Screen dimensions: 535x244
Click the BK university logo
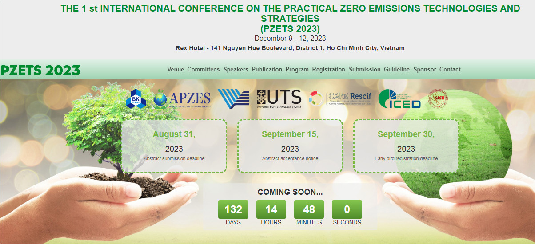point(136,99)
